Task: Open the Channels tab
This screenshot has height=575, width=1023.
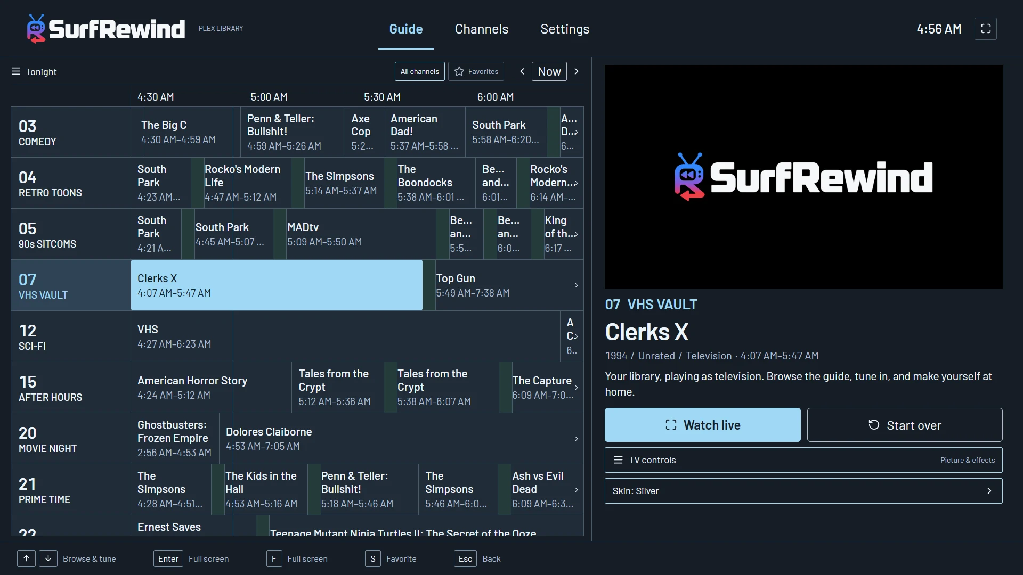Action: pos(482,29)
